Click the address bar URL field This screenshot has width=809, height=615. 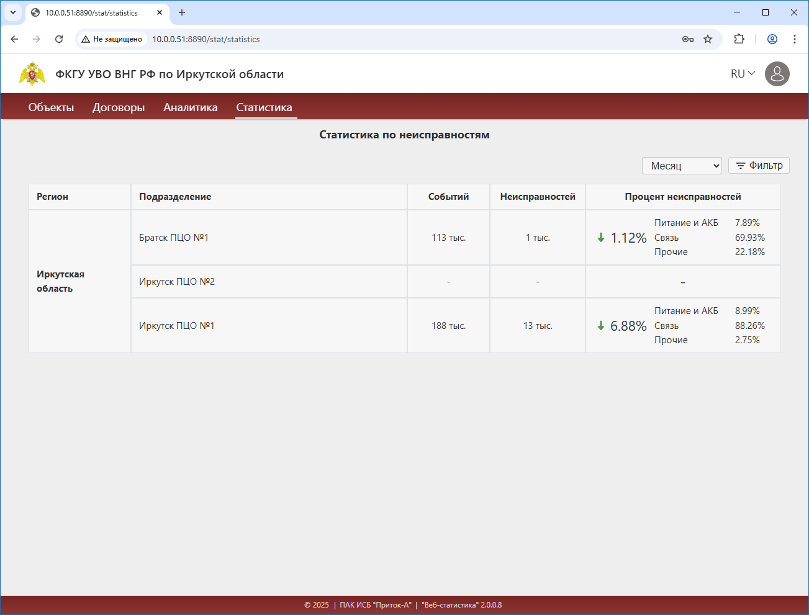[x=373, y=39]
